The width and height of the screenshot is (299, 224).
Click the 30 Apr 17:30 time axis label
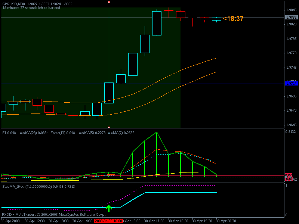[154, 221]
